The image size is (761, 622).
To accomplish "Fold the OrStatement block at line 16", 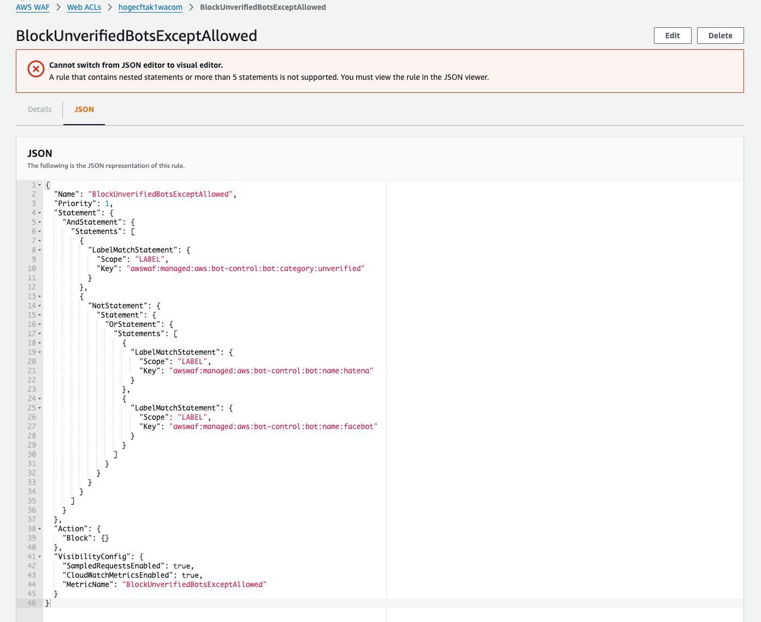I will [x=40, y=325].
